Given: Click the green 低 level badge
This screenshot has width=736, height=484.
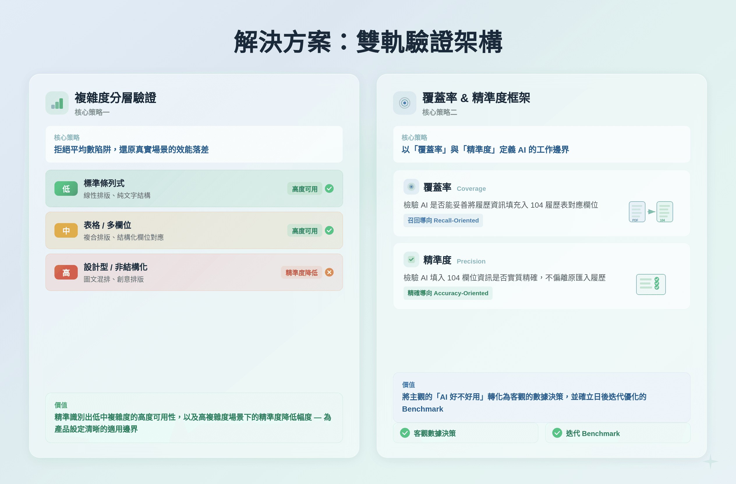Looking at the screenshot, I should pos(66,189).
